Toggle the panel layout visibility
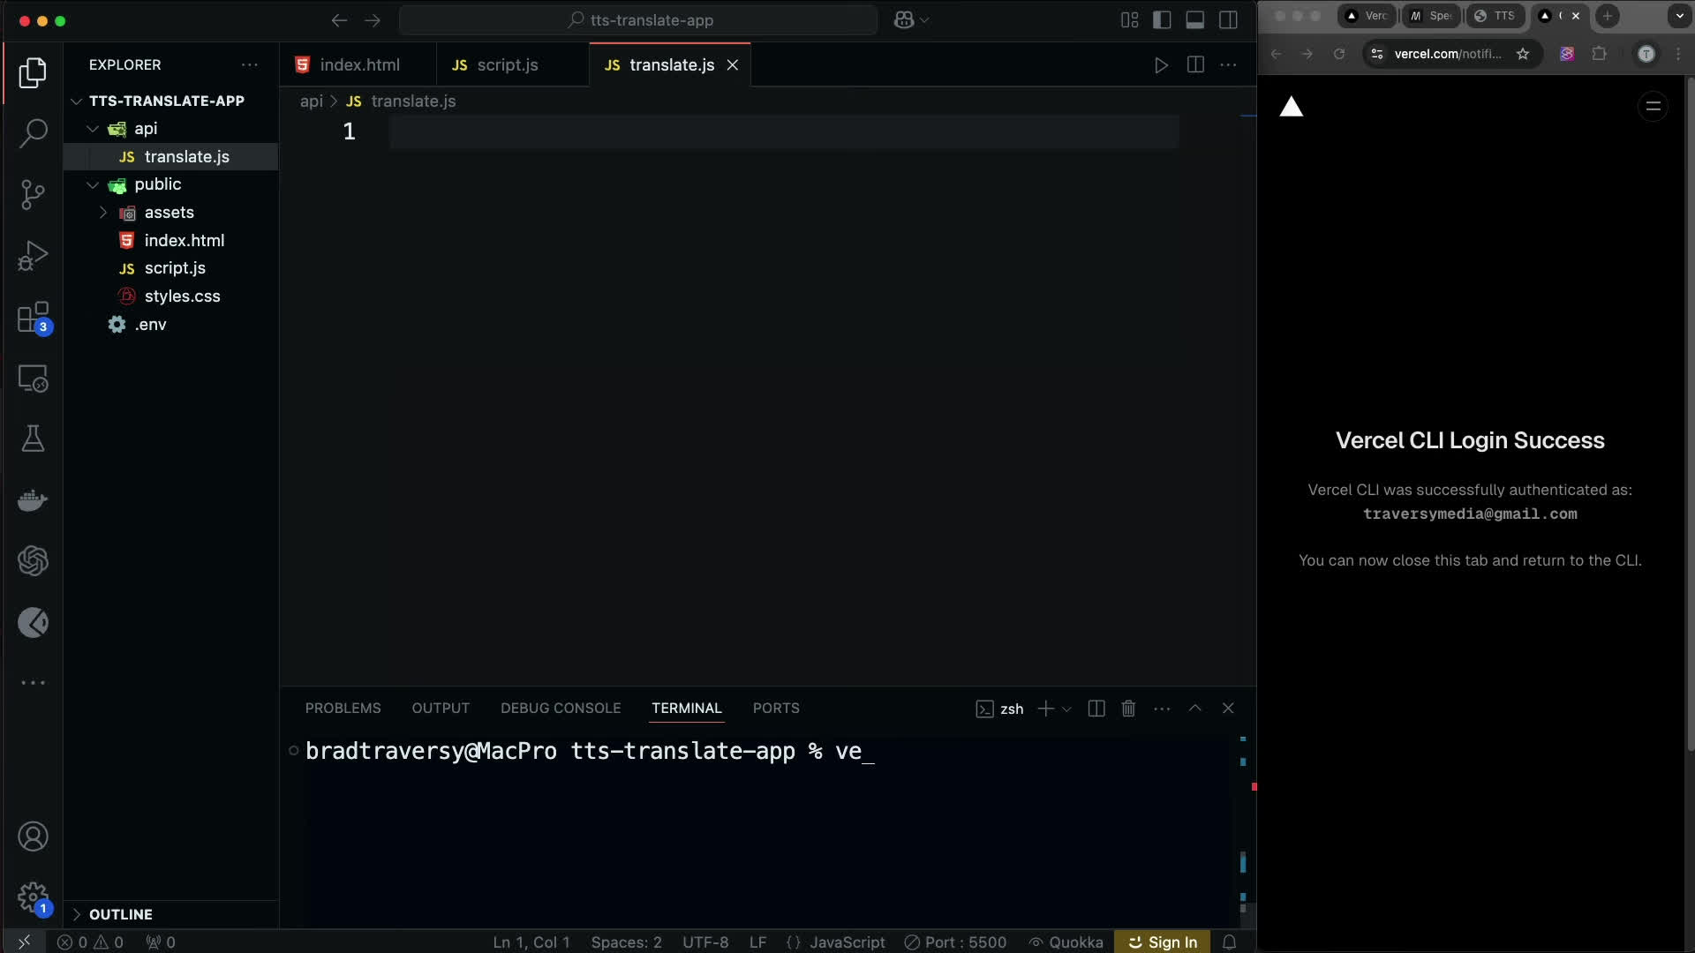The height and width of the screenshot is (953, 1695). click(1195, 19)
